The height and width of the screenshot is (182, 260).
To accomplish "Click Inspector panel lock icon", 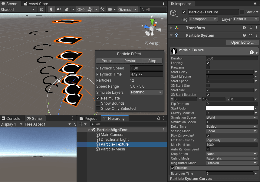I will pyautogui.click(x=255, y=3).
